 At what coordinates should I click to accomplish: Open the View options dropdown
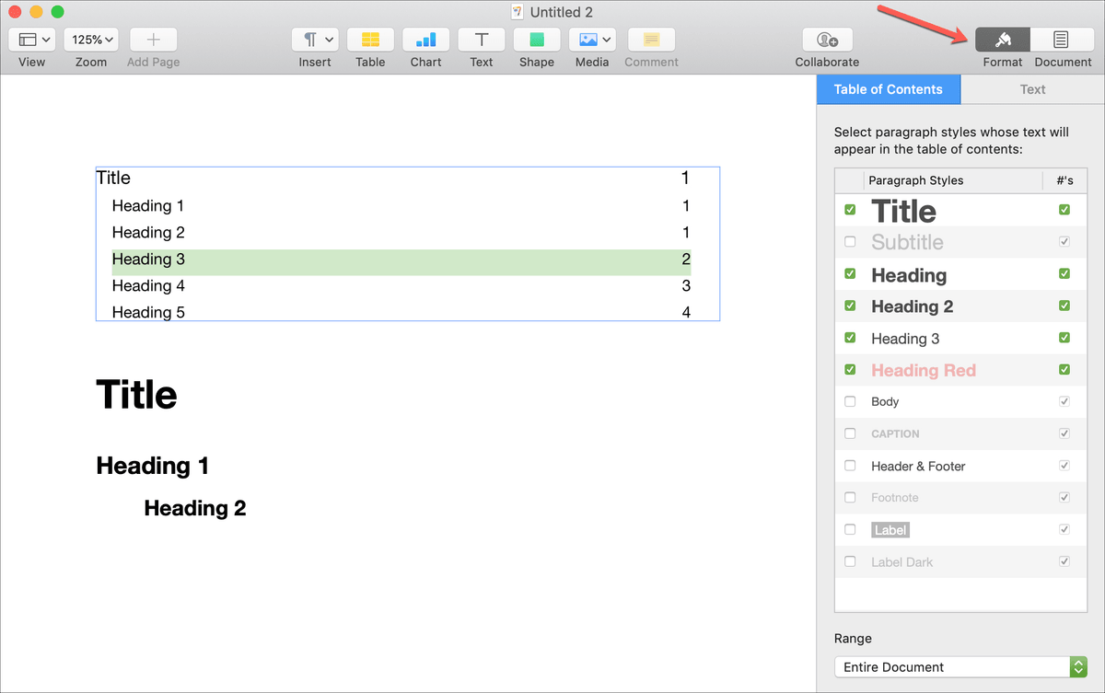[31, 40]
